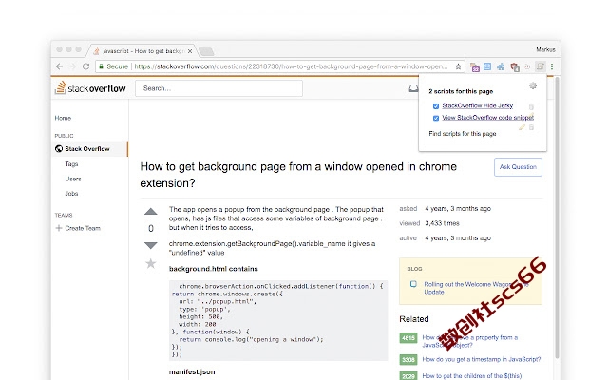Click the 'background.html contains' heading
The image size is (608, 380).
213,269
